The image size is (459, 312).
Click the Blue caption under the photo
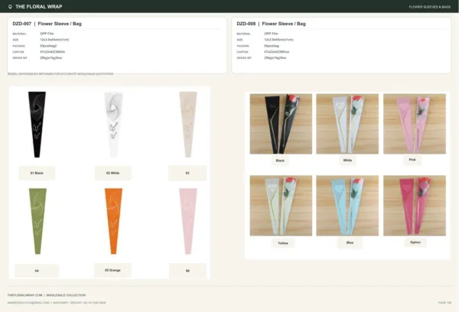pos(350,242)
